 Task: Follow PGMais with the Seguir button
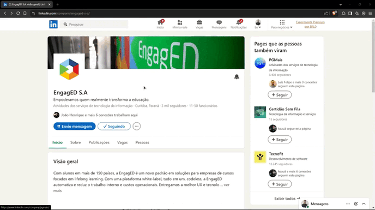point(280,95)
